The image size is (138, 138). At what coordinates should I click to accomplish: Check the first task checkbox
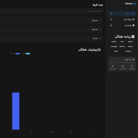[x=100, y=20]
